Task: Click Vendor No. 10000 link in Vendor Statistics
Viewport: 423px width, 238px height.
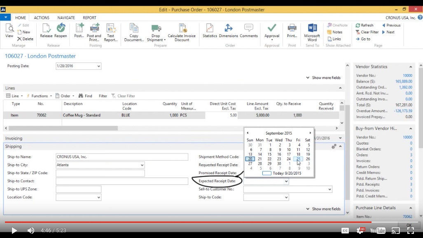Action: coord(407,75)
